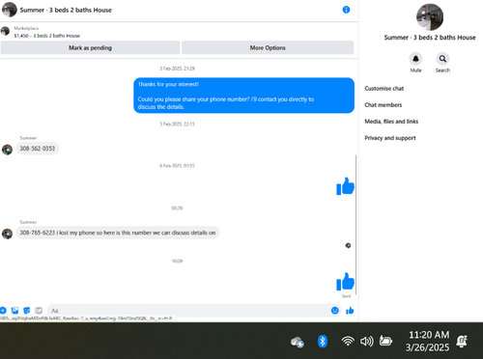Screen dimensions: 483x359
Task: Attach a photo with the image icon
Action: pyautogui.click(x=14, y=311)
